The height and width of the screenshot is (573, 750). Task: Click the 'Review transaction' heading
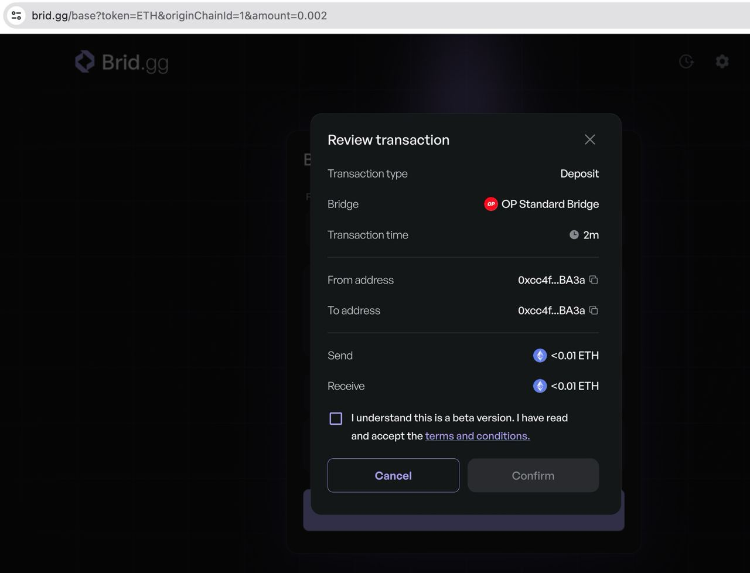click(x=388, y=139)
